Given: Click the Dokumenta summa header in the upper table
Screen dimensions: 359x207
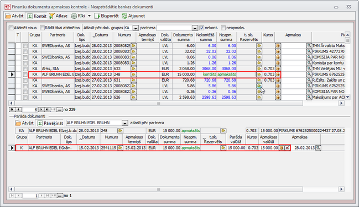Looking at the screenshot, I should [183, 37].
